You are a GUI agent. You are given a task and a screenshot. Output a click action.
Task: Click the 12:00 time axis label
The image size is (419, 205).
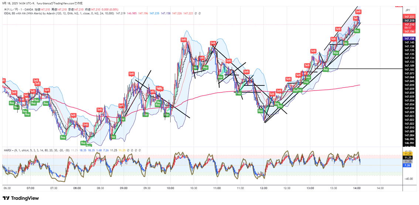(x=263, y=188)
